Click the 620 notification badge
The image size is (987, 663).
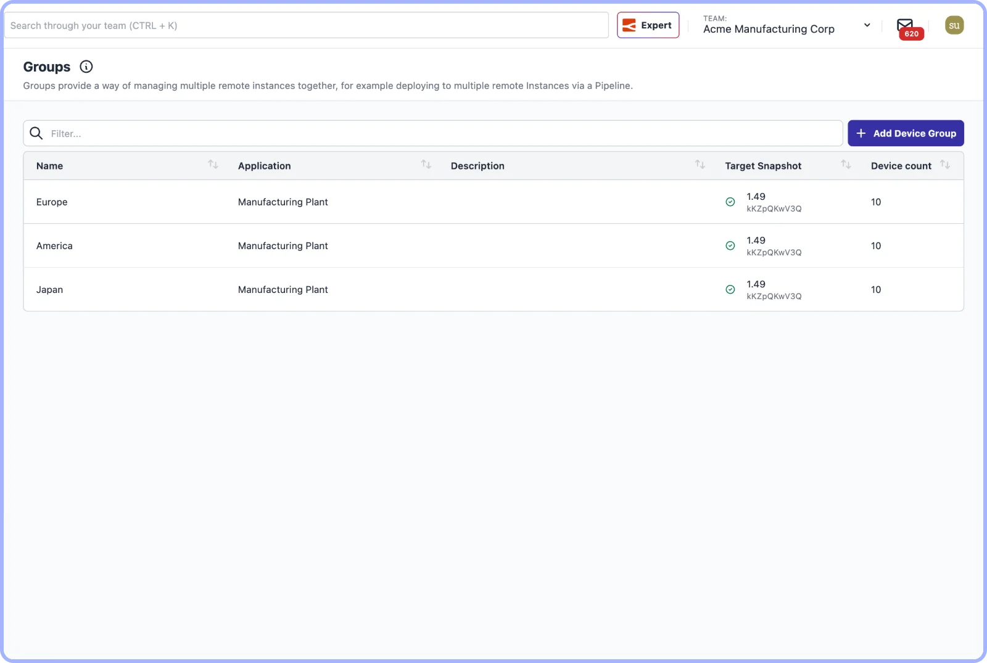pyautogui.click(x=912, y=34)
